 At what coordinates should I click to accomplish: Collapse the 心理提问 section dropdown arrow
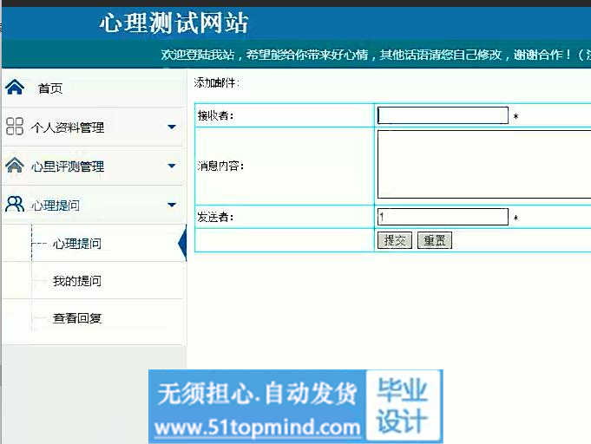[172, 205]
